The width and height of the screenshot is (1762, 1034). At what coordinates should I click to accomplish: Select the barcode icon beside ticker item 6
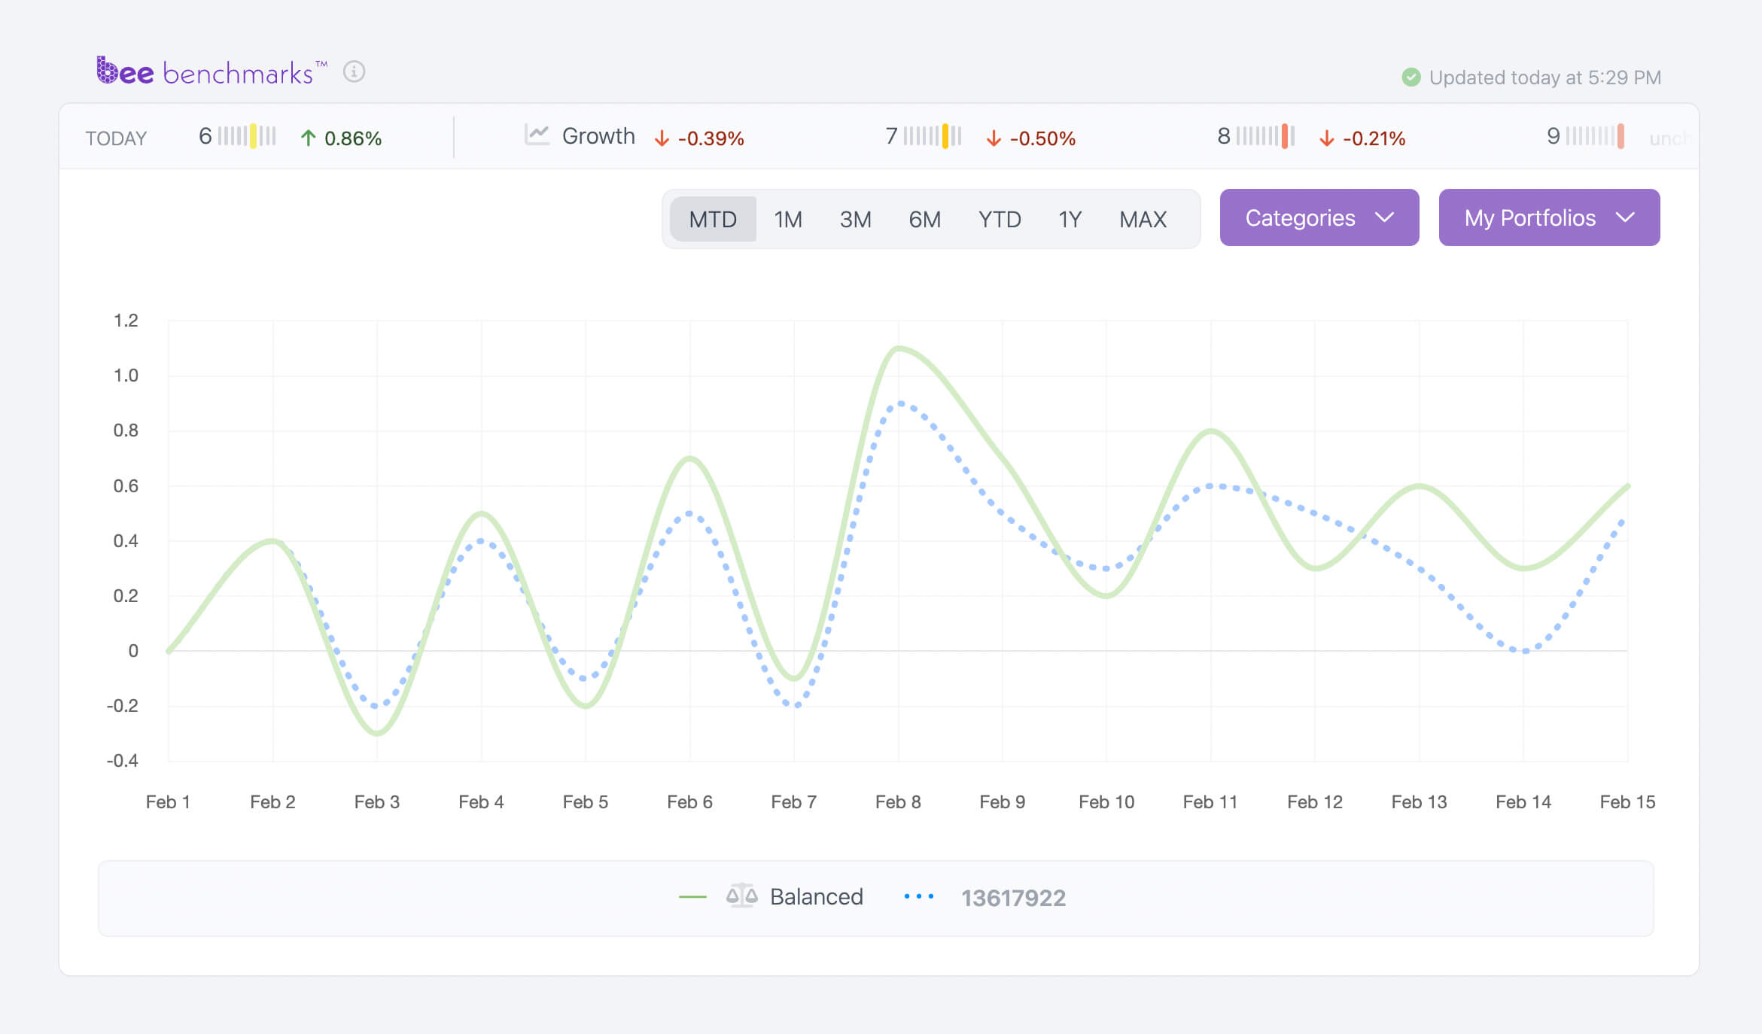click(x=246, y=137)
